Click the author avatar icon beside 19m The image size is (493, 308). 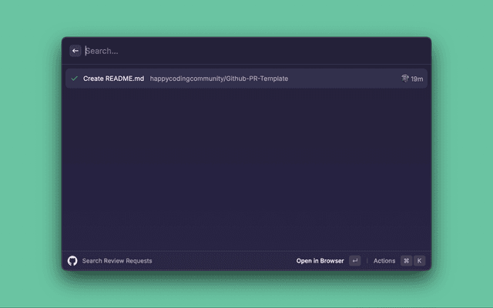point(404,79)
